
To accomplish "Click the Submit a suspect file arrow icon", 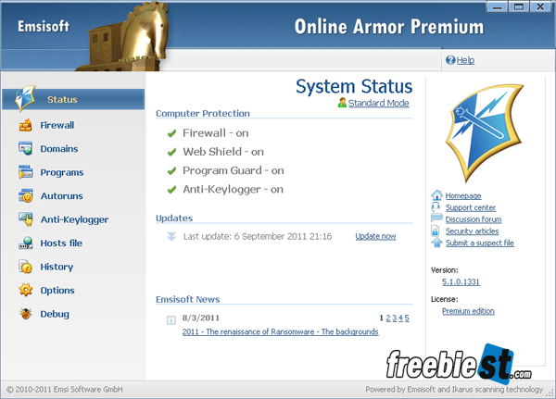I will (436, 243).
